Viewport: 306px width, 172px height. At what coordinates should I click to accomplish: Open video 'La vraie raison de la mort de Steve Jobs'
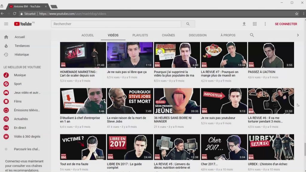point(130,101)
